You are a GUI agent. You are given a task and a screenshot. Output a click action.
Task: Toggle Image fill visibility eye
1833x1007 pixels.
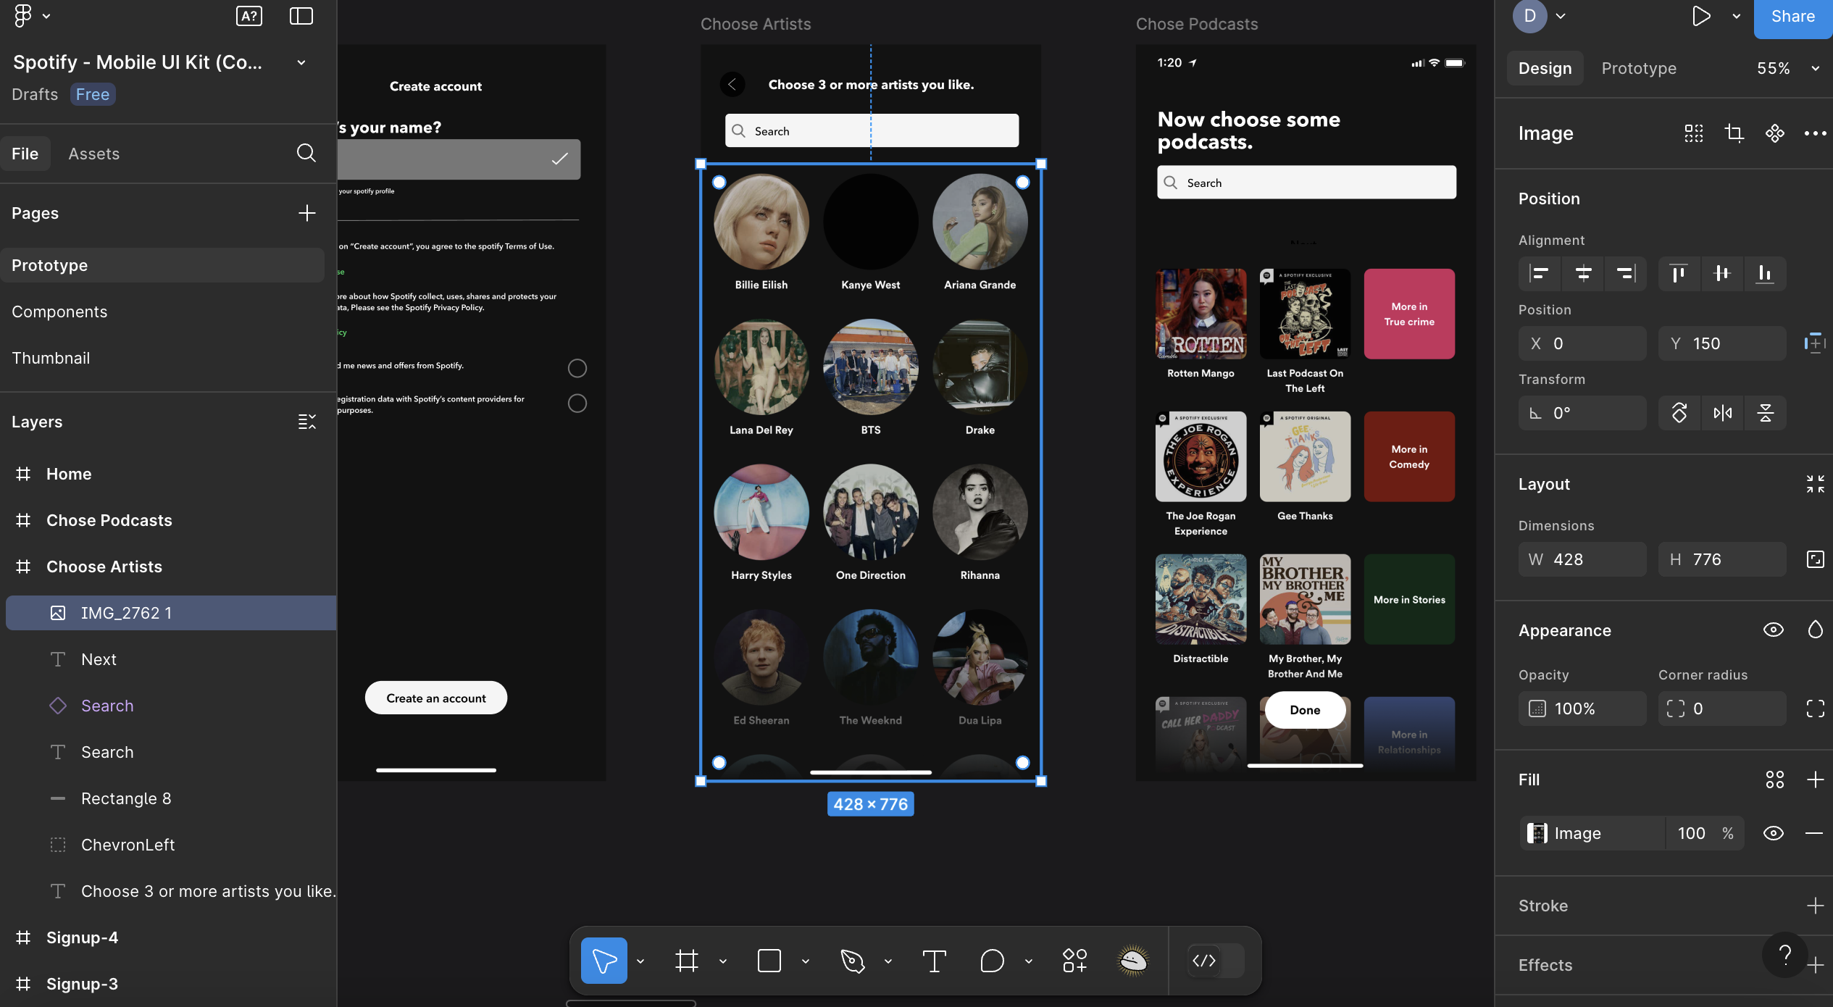1773,833
